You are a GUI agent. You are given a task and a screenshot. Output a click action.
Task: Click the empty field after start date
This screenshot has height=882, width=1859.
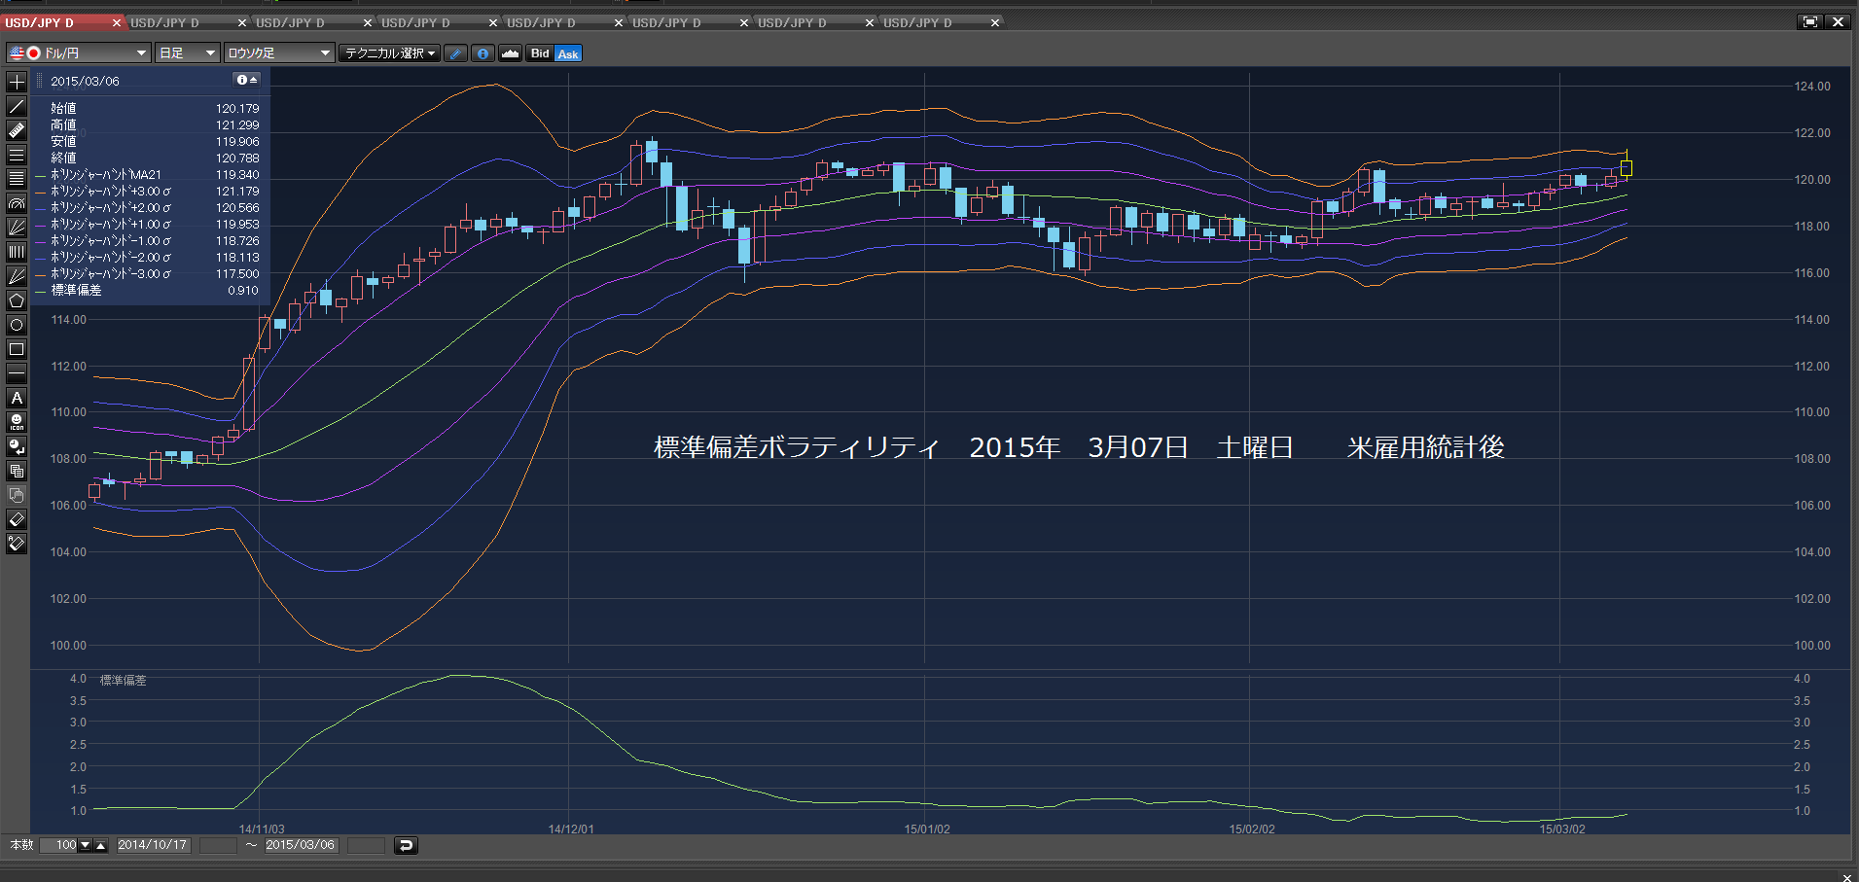pyautogui.click(x=218, y=845)
